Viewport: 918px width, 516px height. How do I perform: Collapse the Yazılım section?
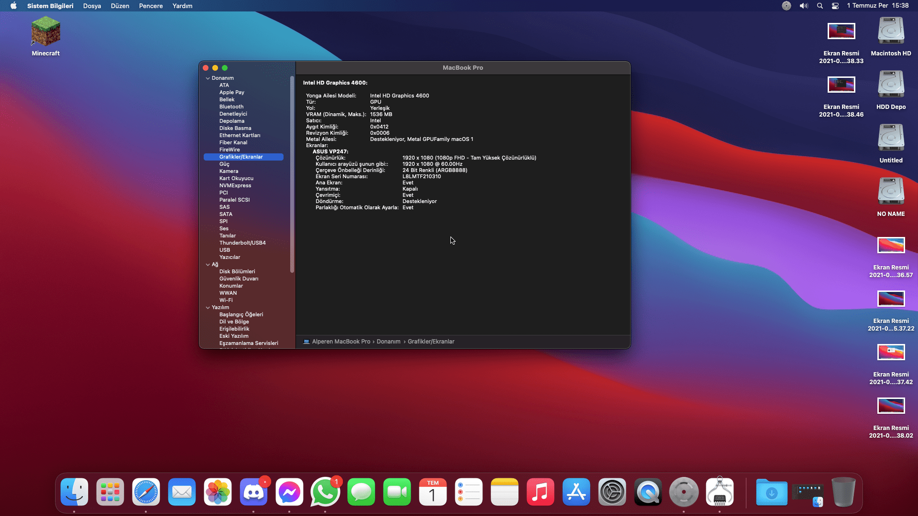[x=208, y=308]
